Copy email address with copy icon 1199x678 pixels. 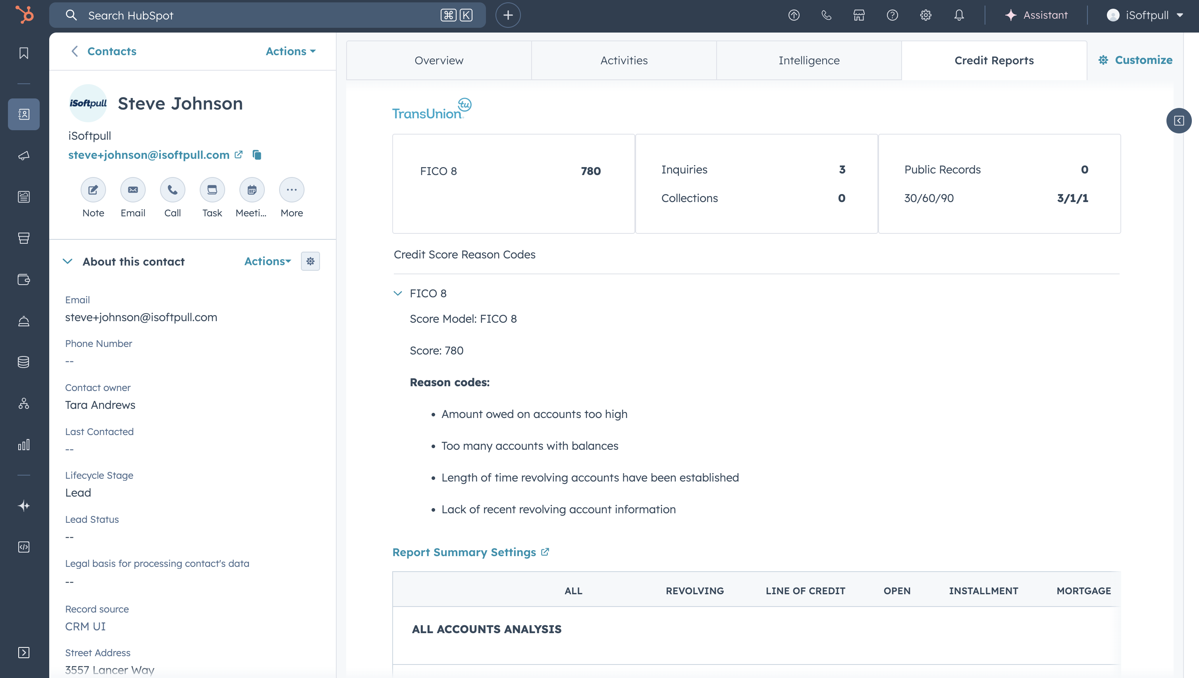click(256, 154)
